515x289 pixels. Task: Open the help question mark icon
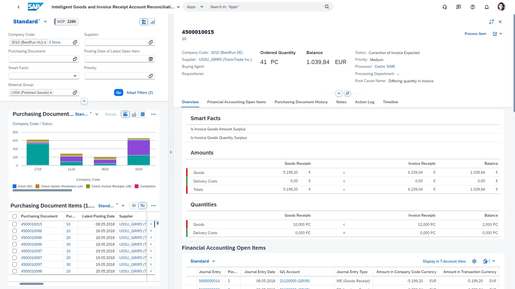(x=473, y=7)
